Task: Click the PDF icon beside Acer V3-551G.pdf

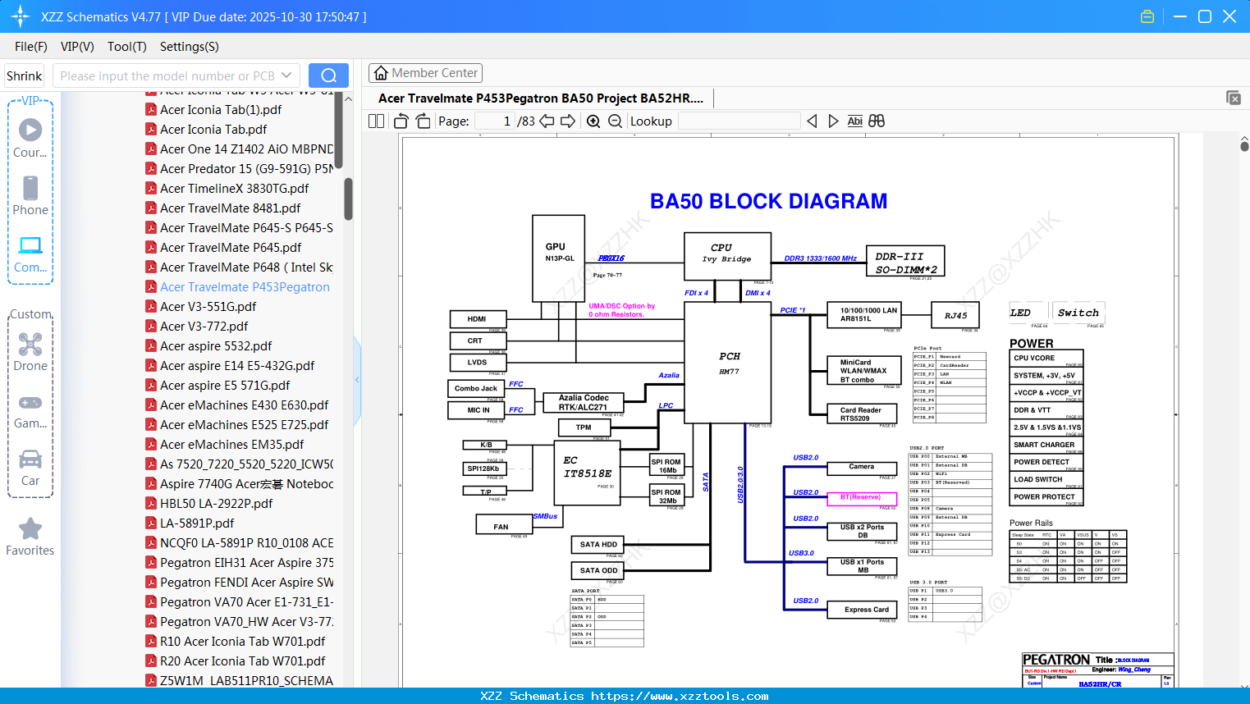Action: 151,306
